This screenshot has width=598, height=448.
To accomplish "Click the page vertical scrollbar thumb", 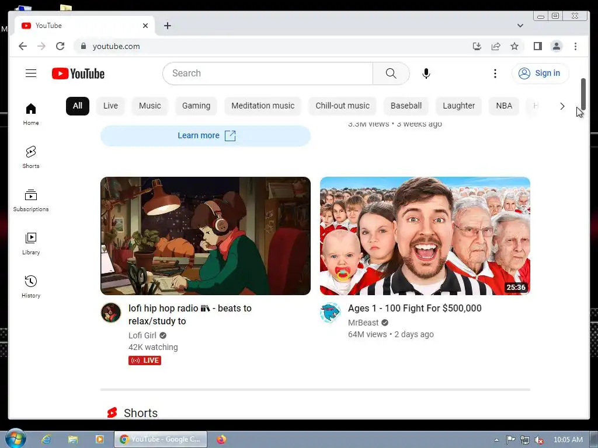I will click(583, 94).
